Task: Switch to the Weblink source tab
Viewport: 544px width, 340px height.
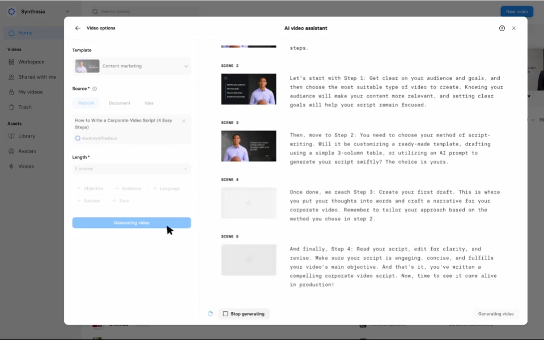Action: click(86, 103)
